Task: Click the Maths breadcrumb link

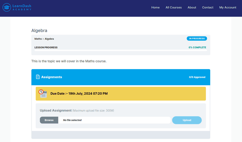Action: [x=38, y=39]
